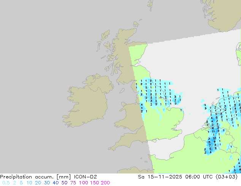Screen dimensions: 241x186
Task: Click the 75 mm legend value
Action: [73, 183]
